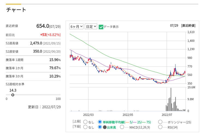
Task: Click the 騰落率 1か月 value 79.67%
Action: (x=55, y=68)
